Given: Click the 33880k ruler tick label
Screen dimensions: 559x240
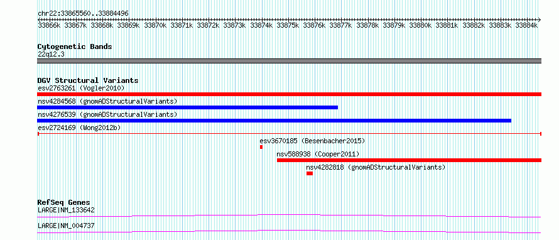Looking at the screenshot, I should (421, 25).
